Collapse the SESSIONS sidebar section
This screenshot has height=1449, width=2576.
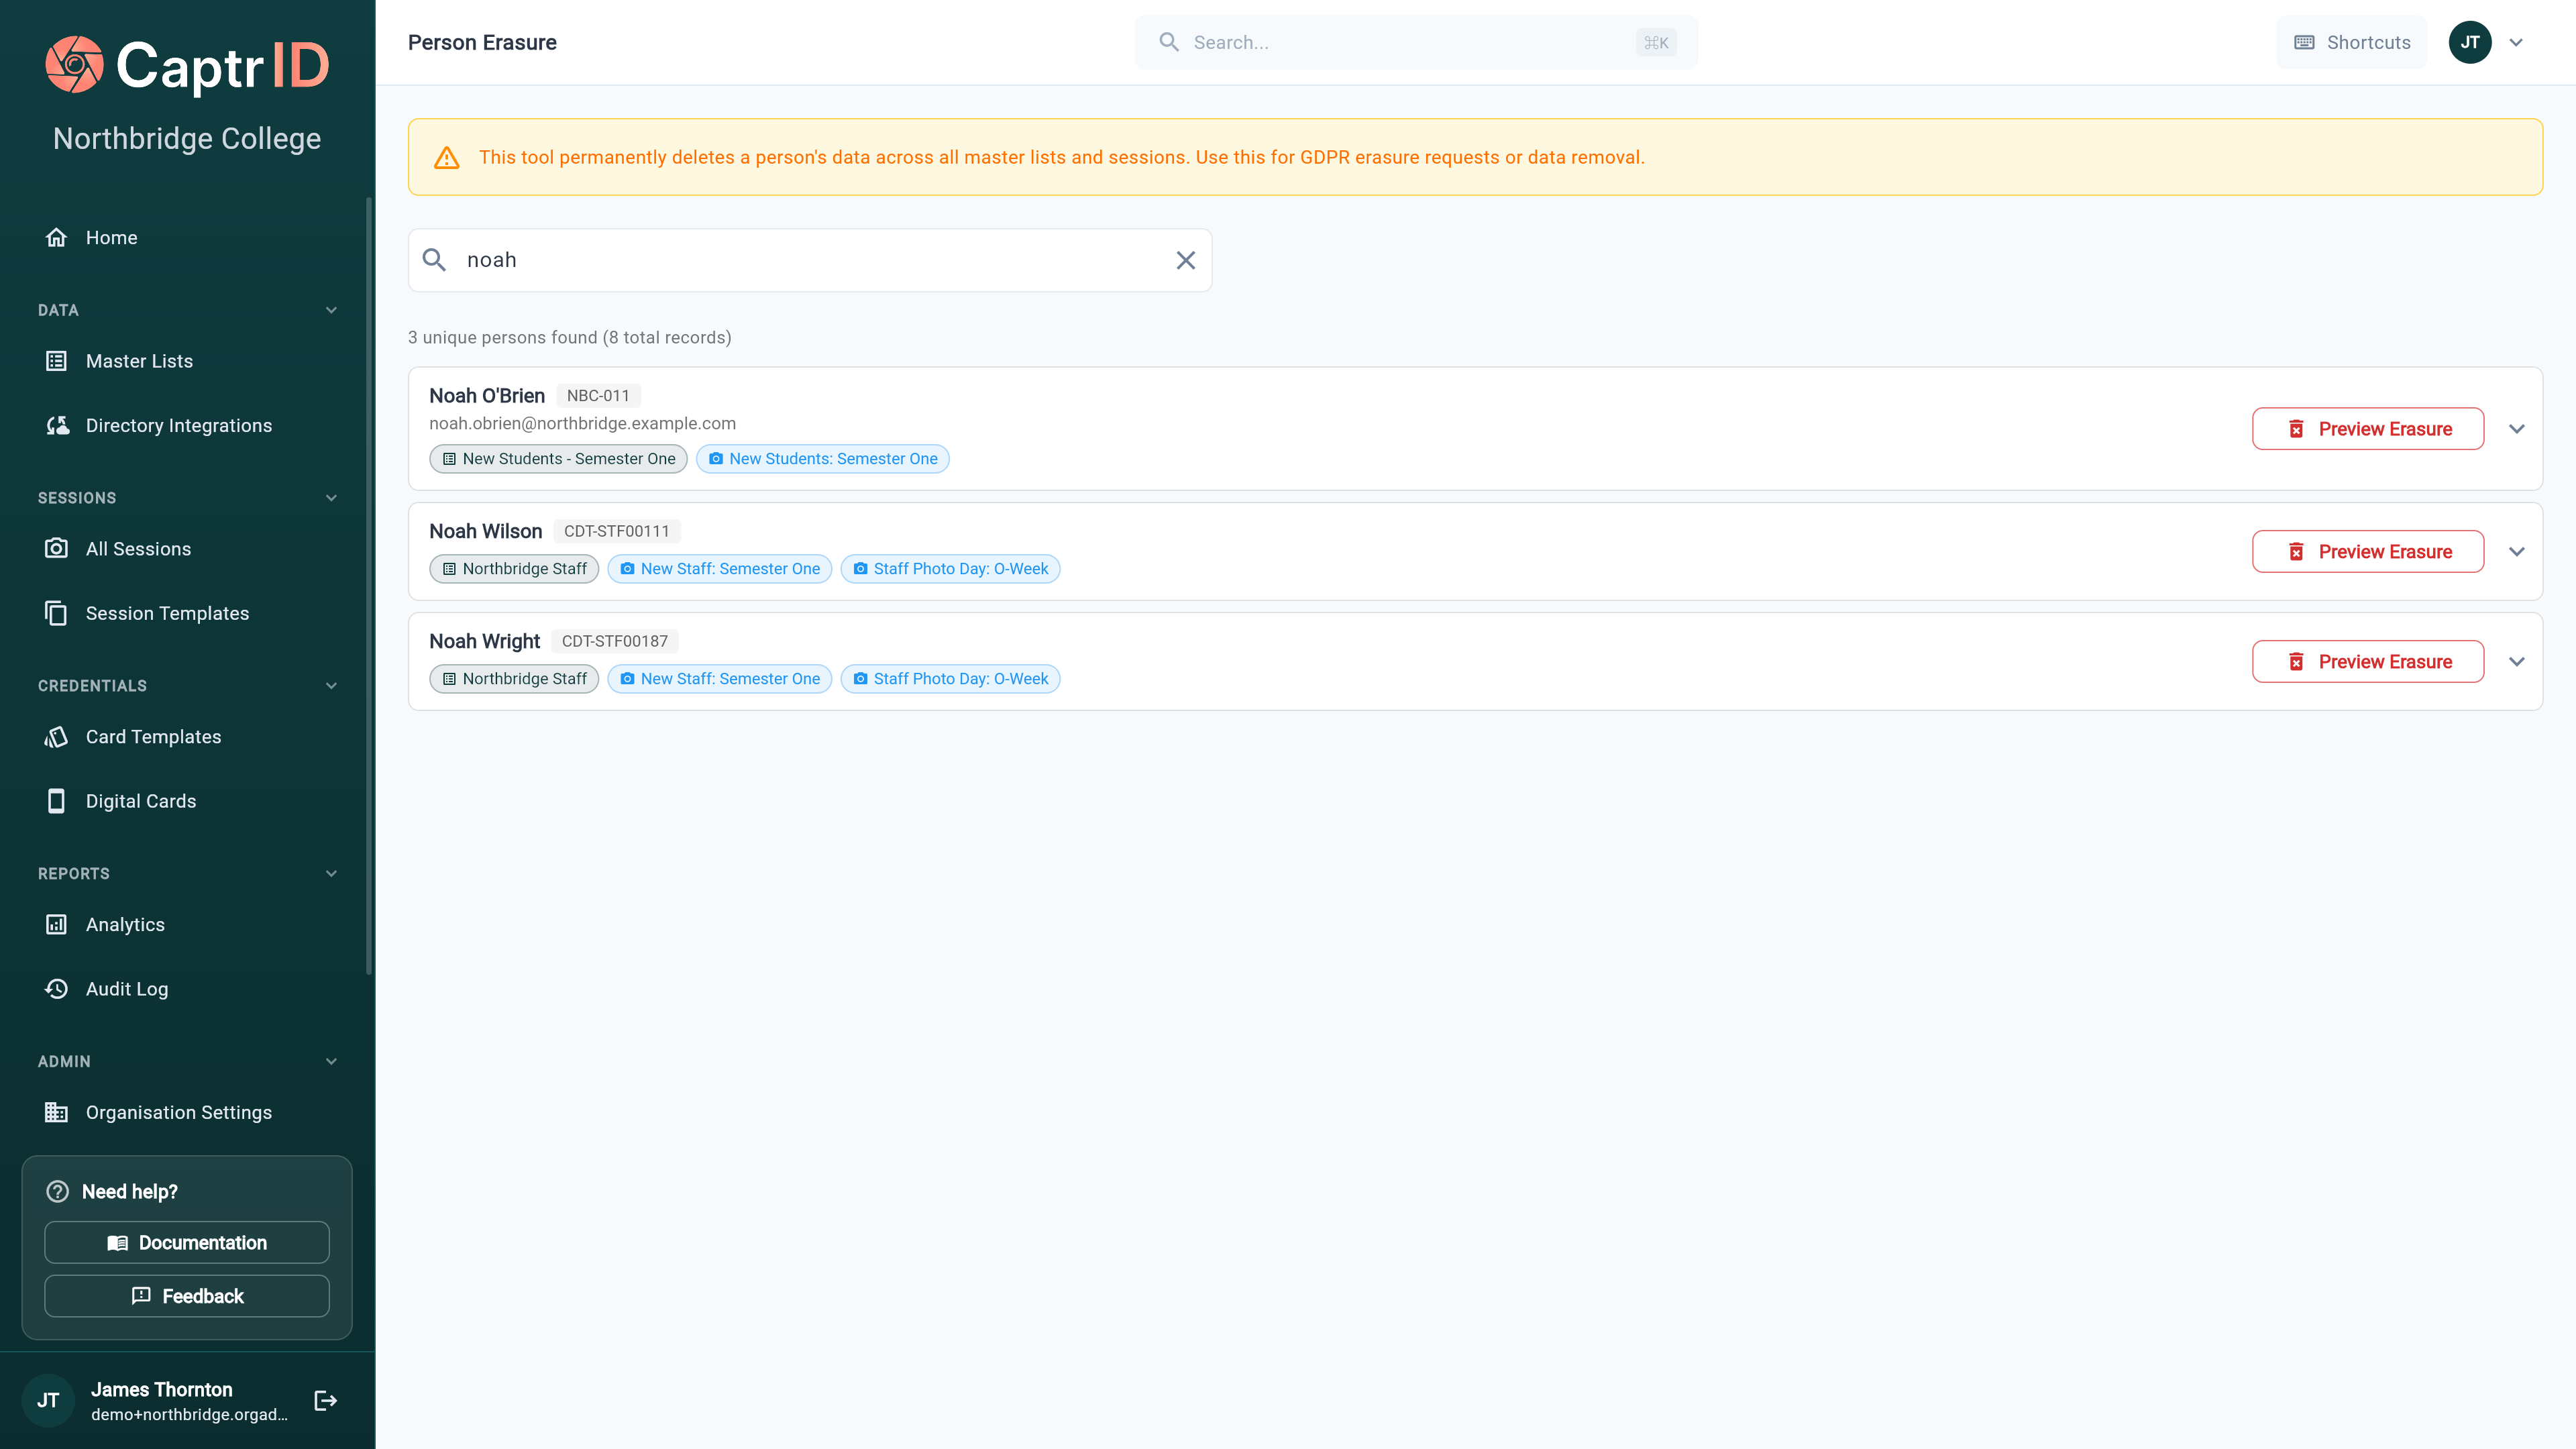[x=331, y=498]
